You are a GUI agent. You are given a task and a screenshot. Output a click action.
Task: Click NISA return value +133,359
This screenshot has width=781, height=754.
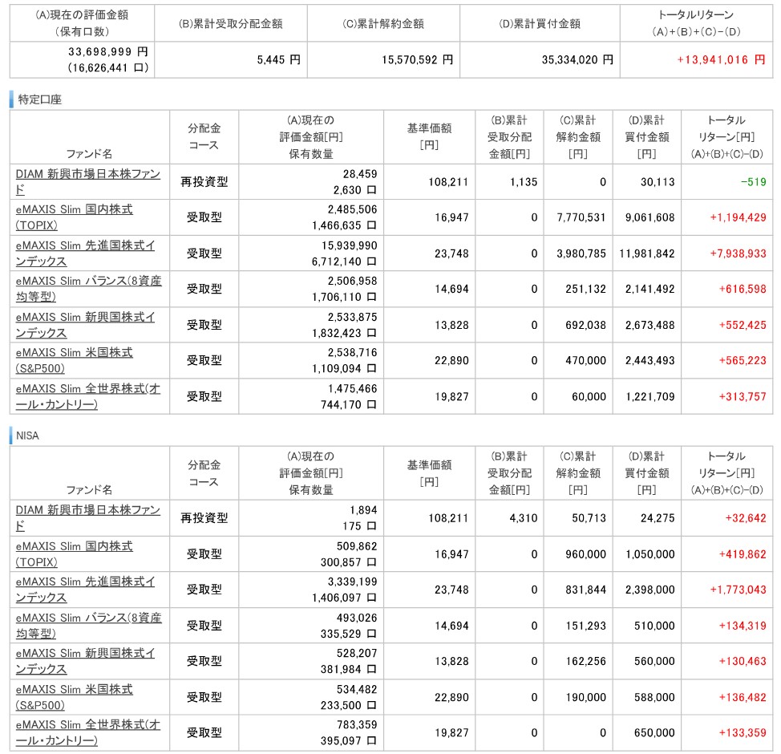pyautogui.click(x=743, y=732)
